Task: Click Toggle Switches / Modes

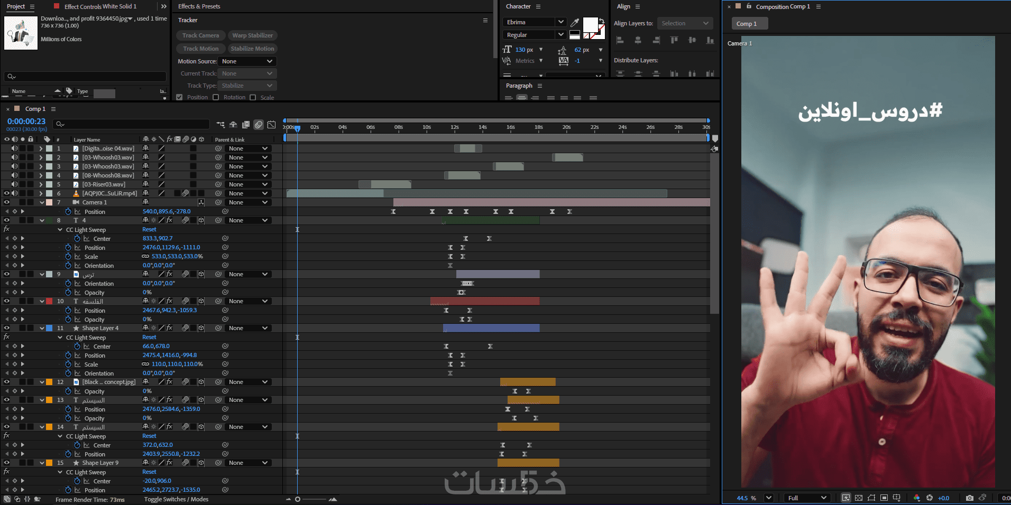Action: (176, 499)
